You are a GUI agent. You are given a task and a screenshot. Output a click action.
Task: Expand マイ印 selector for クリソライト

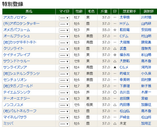click(x=64, y=49)
